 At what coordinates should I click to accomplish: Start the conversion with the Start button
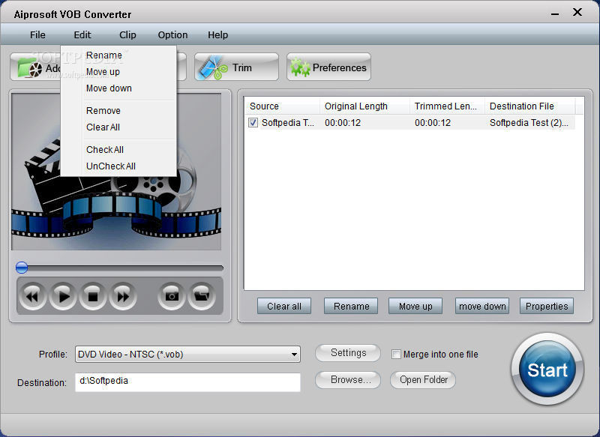click(x=547, y=370)
